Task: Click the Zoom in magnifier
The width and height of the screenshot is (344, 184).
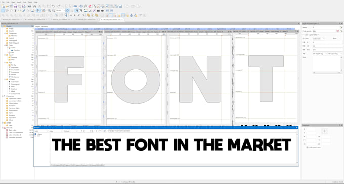Action: coord(49,11)
